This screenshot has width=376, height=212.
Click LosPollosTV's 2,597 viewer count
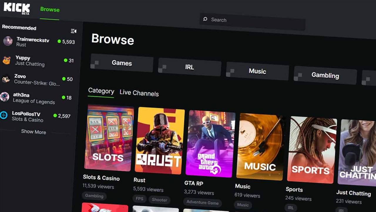pos(64,116)
